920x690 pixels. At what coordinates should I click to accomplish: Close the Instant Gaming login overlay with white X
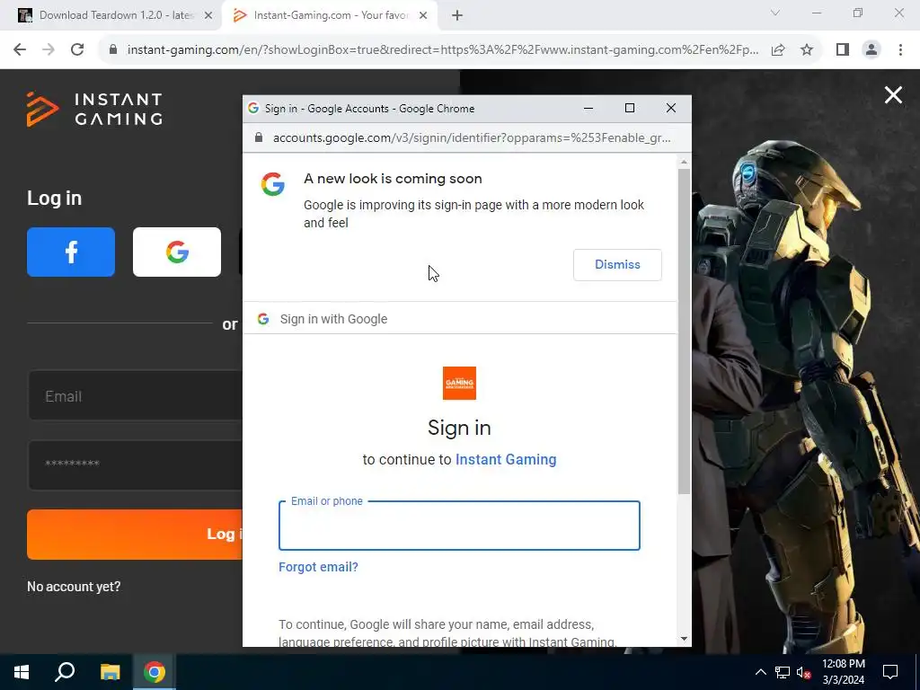click(893, 94)
